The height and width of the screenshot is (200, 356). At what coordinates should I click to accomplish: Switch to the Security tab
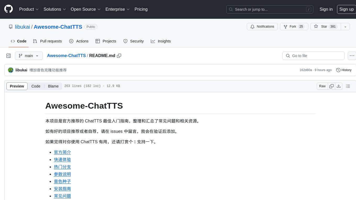[133, 41]
